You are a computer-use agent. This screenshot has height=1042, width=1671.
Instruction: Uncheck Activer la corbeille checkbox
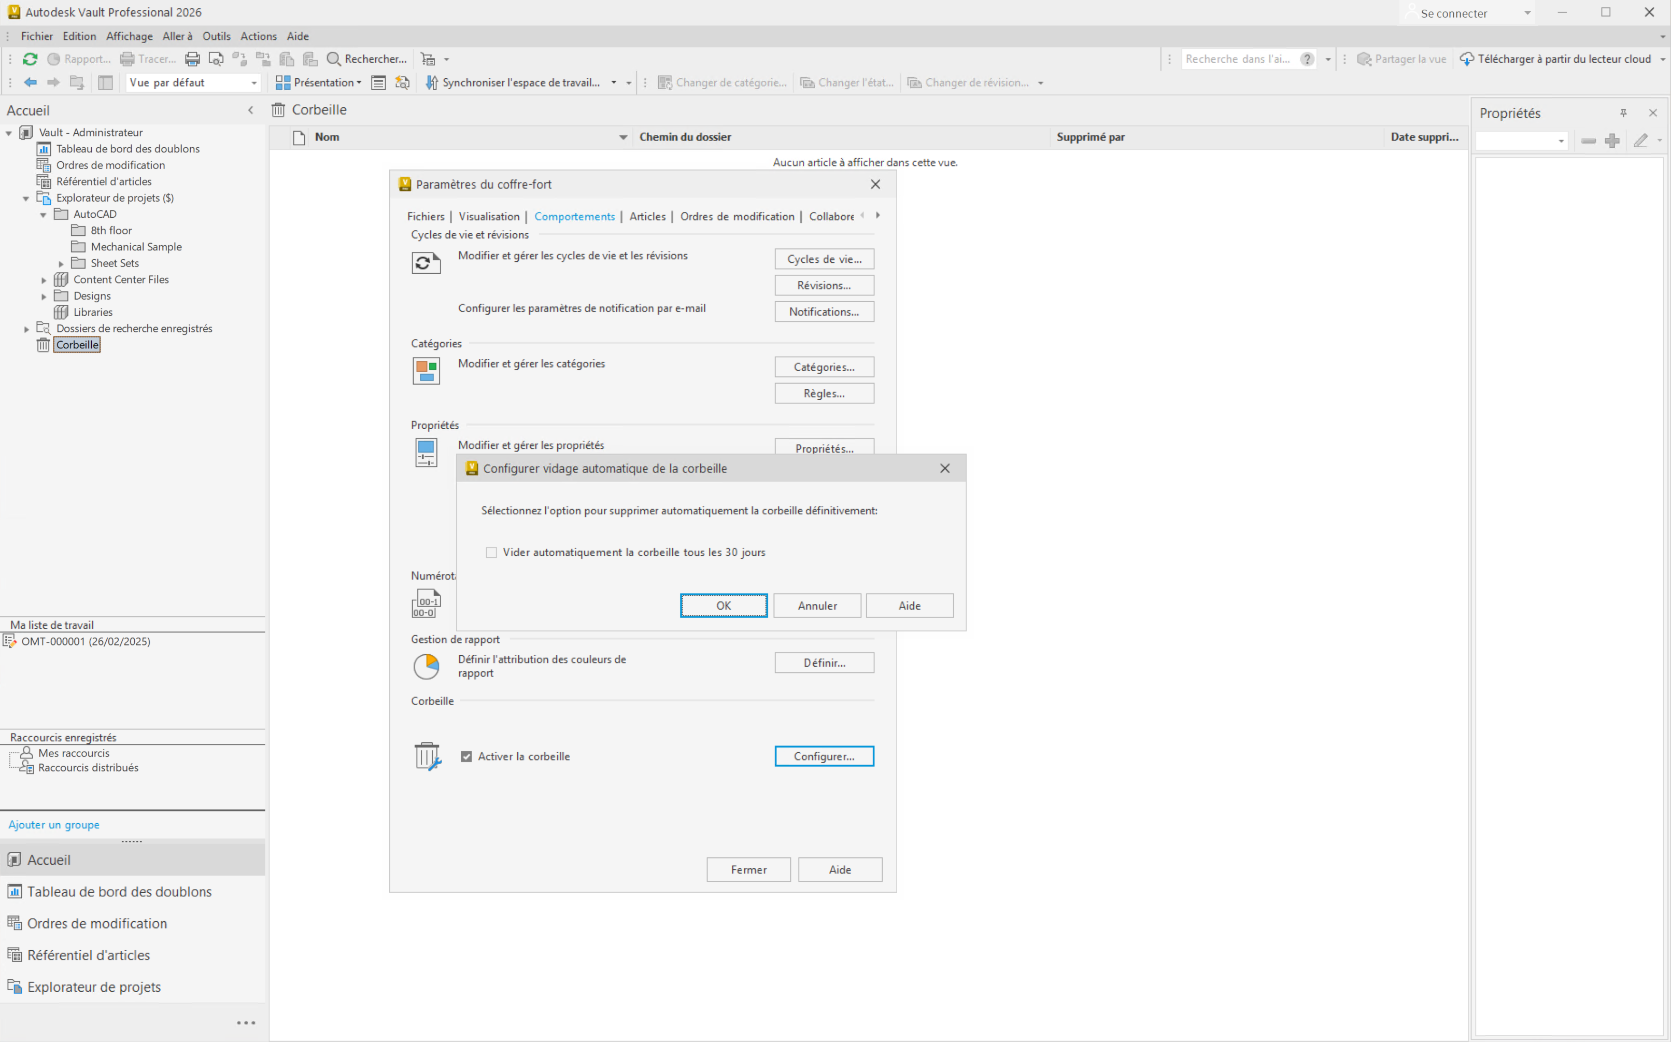(x=466, y=757)
